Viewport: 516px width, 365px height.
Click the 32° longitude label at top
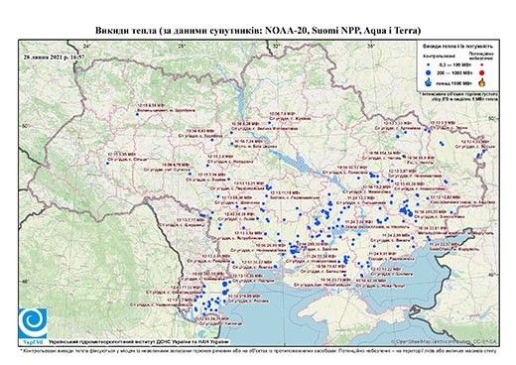(x=277, y=46)
